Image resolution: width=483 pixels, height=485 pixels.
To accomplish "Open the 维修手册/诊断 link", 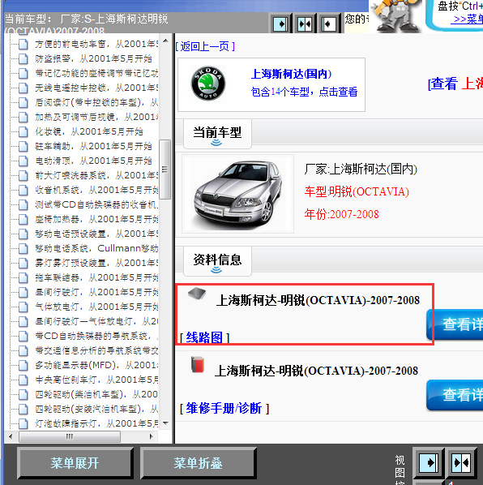I will point(224,408).
